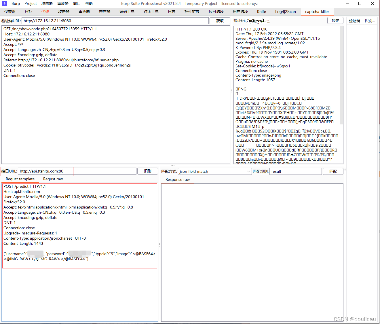Click the Burp Suite logo icon
Viewport: 380px width, 324px height.
click(x=5, y=3)
